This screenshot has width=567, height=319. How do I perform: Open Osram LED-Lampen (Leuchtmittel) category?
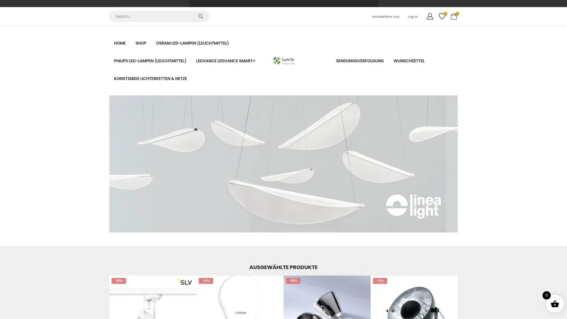tap(192, 43)
